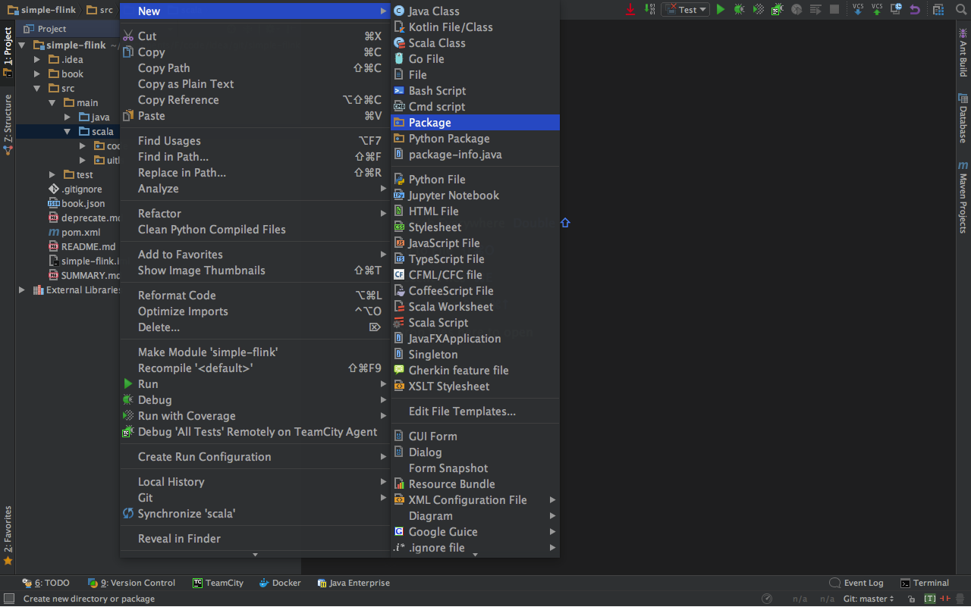Open the Test run configuration dropdown
Screen dimensions: 971x607
tap(685, 10)
